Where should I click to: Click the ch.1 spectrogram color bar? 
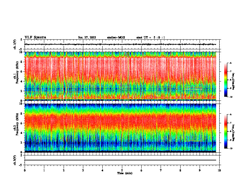pyautogui.click(x=226, y=80)
